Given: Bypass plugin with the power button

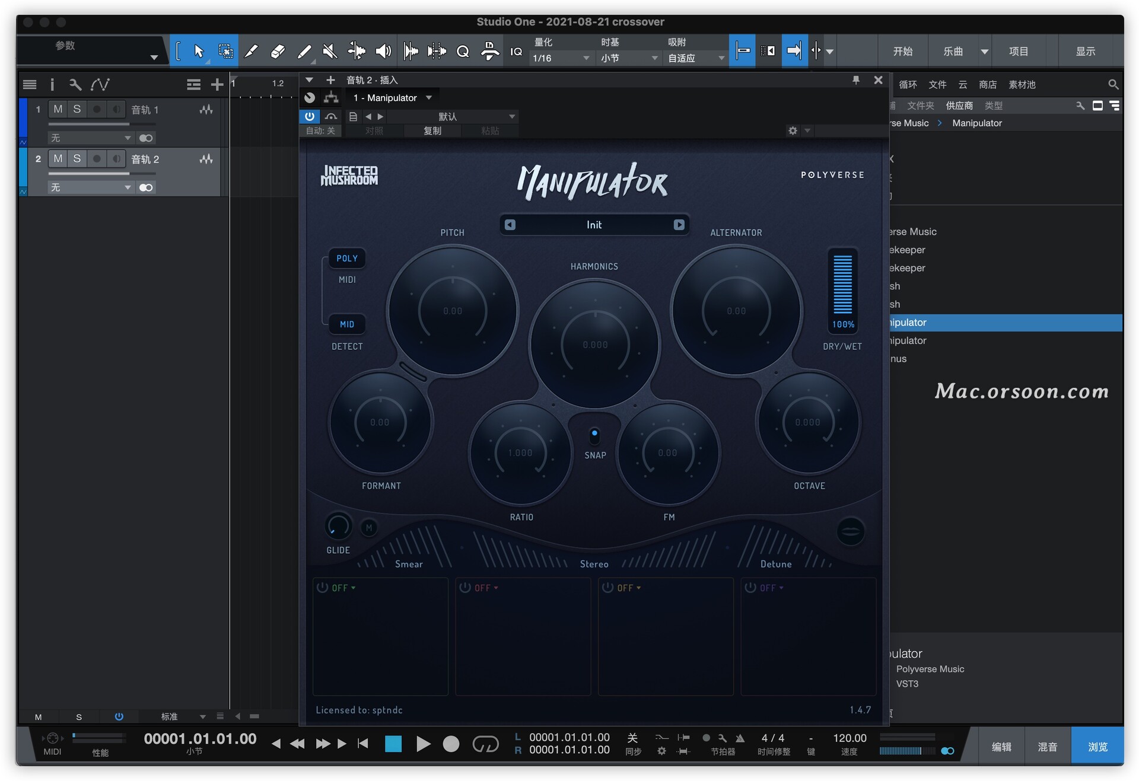Looking at the screenshot, I should tap(310, 116).
